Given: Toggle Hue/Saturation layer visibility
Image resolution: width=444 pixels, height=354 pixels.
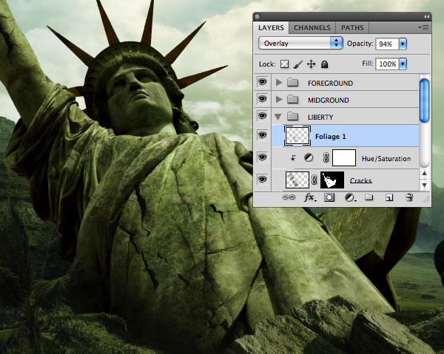Looking at the screenshot, I should (x=262, y=157).
